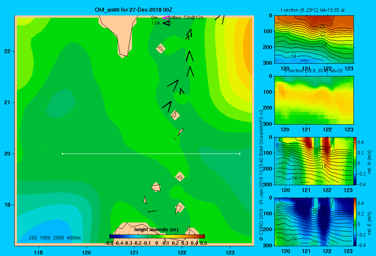Open the salinity section panel
This screenshot has width=376, height=256.
point(314,100)
